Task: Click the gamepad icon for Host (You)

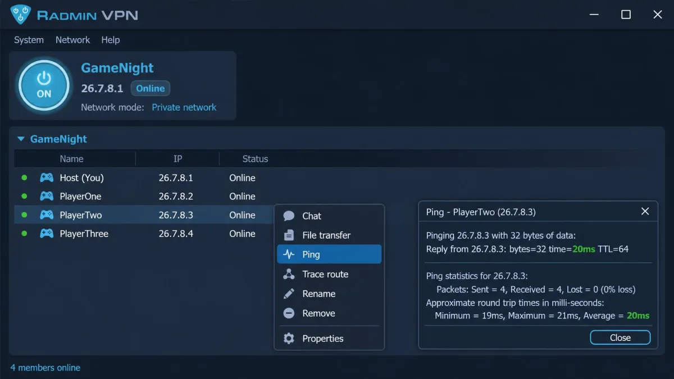Action: coord(47,178)
